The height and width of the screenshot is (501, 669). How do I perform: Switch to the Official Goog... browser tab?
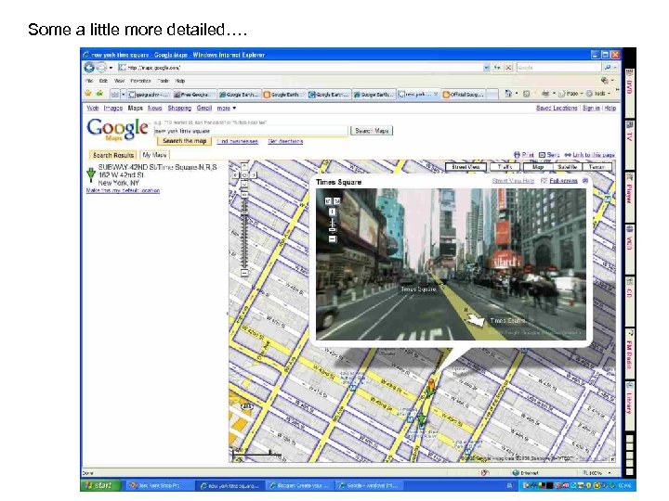(463, 94)
